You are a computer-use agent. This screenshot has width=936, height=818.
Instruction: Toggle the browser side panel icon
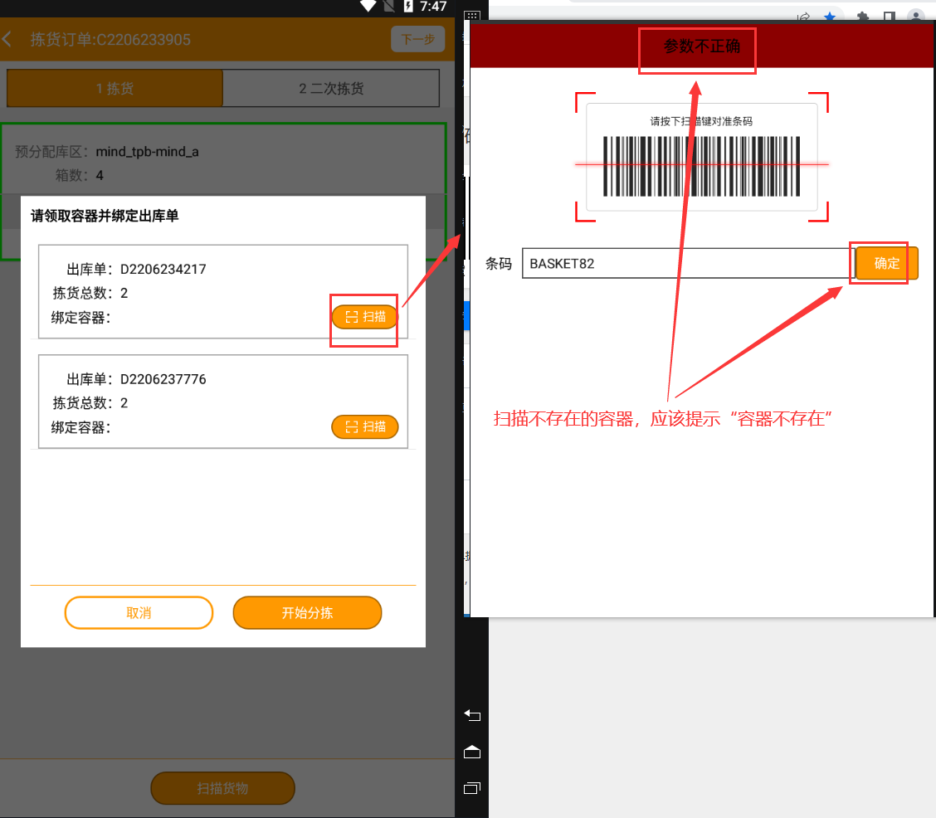click(889, 17)
